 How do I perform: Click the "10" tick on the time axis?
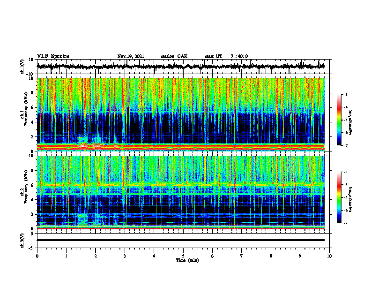[x=329, y=256]
